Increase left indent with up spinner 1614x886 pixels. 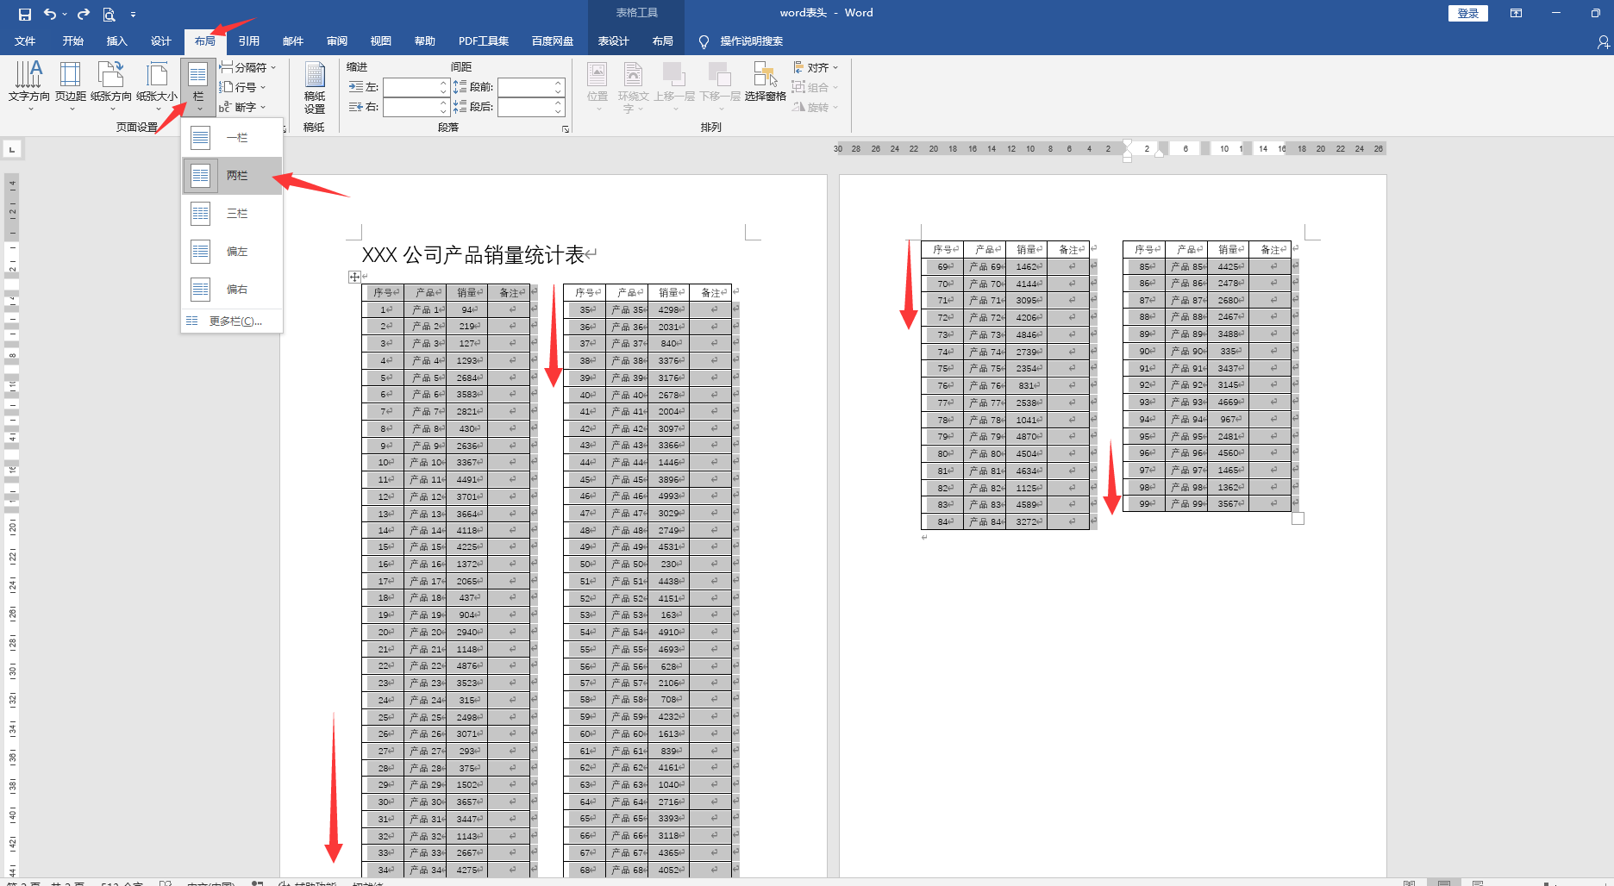click(x=443, y=83)
